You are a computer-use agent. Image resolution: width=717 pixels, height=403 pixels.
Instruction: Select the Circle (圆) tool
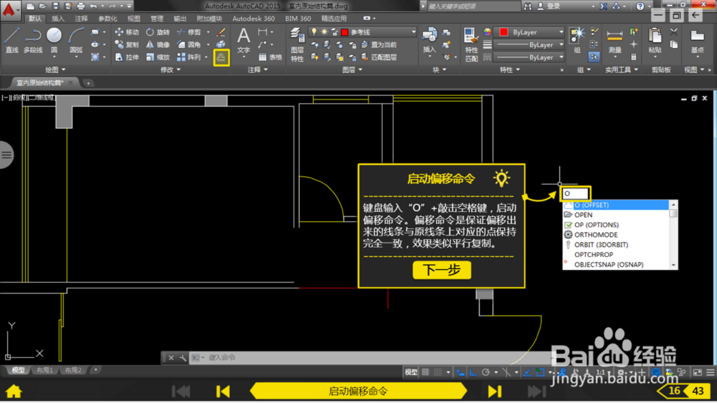pos(54,41)
